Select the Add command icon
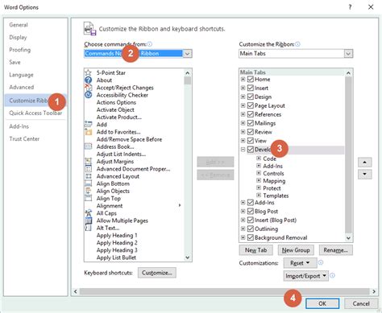Viewport: 382px width, 313px height. point(88,124)
